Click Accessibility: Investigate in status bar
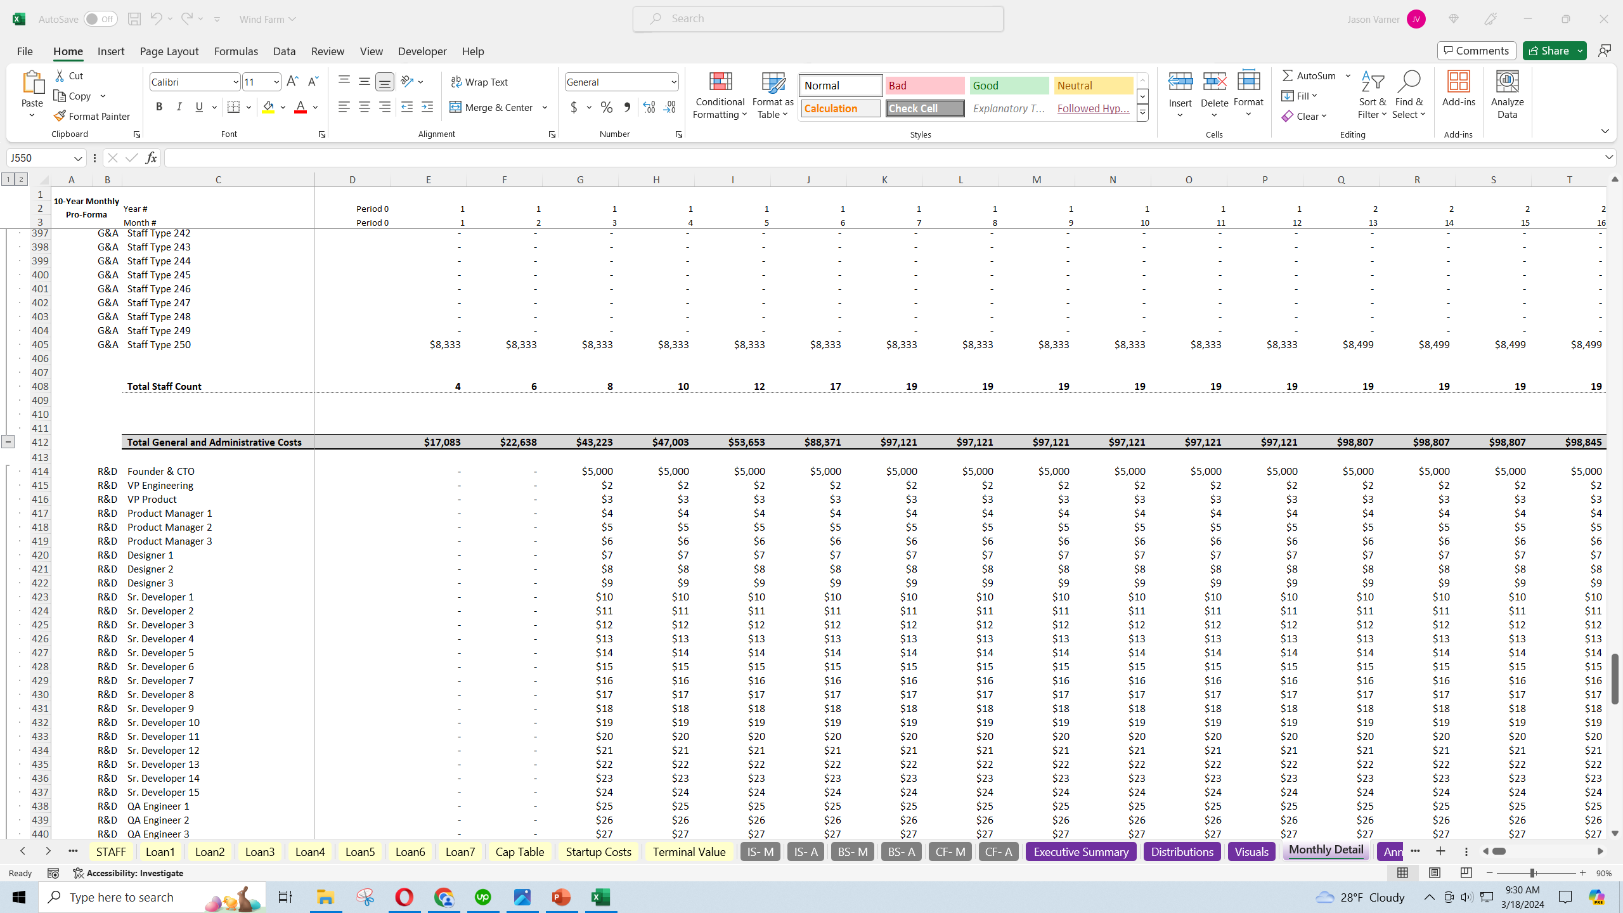Image resolution: width=1623 pixels, height=913 pixels. pyautogui.click(x=128, y=873)
